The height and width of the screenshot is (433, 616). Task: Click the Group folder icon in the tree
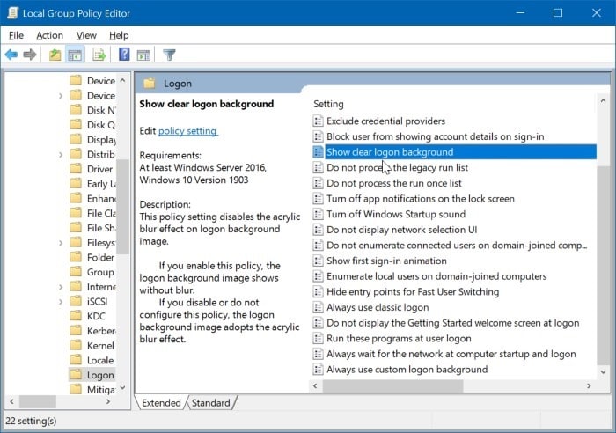76,272
